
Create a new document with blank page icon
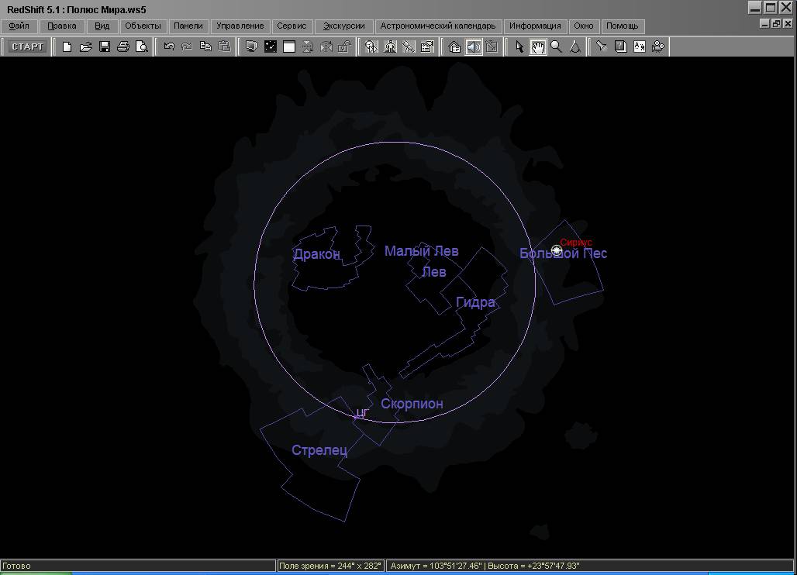click(67, 46)
